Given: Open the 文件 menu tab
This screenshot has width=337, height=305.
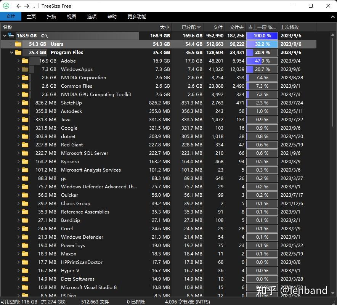Looking at the screenshot, I should pyautogui.click(x=11, y=16).
